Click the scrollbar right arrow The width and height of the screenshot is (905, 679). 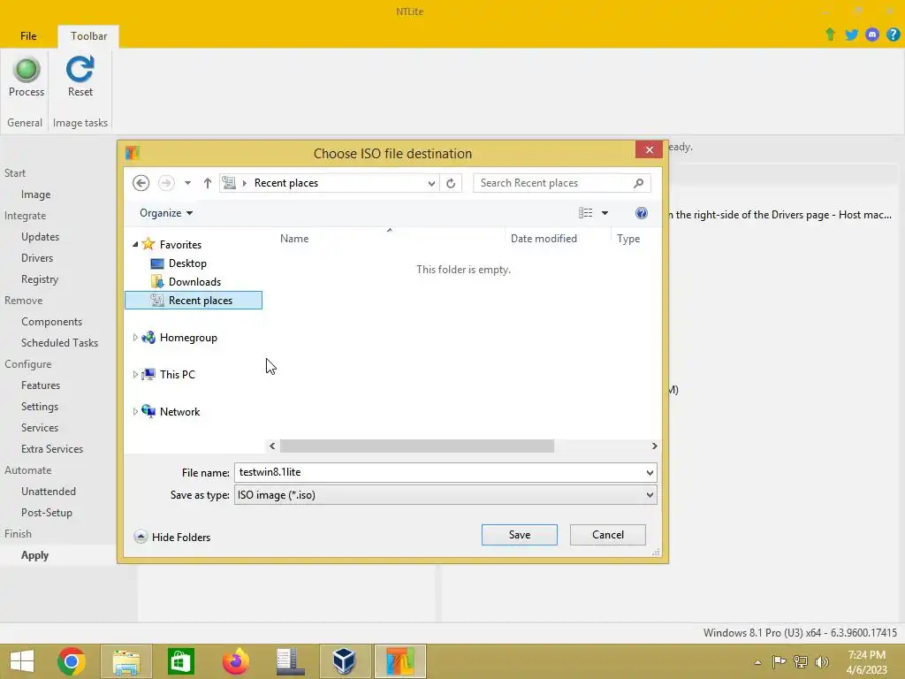(x=654, y=446)
